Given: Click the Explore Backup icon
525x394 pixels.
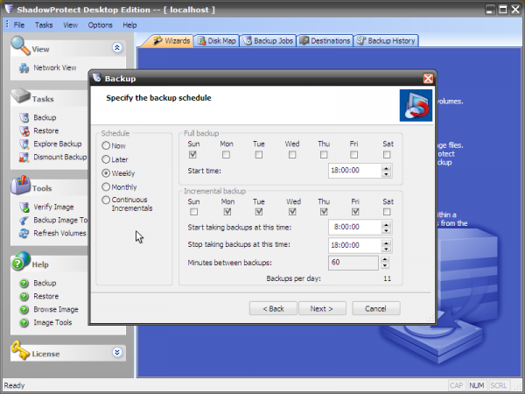Looking at the screenshot, I should click(x=24, y=144).
